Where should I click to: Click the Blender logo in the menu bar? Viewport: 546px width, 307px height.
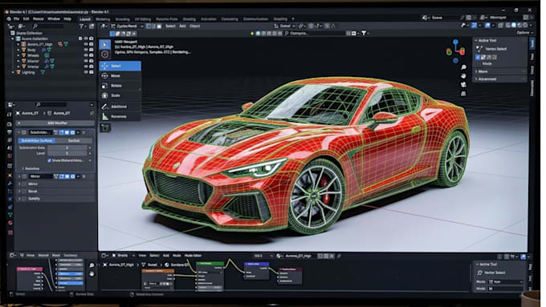click(x=8, y=18)
